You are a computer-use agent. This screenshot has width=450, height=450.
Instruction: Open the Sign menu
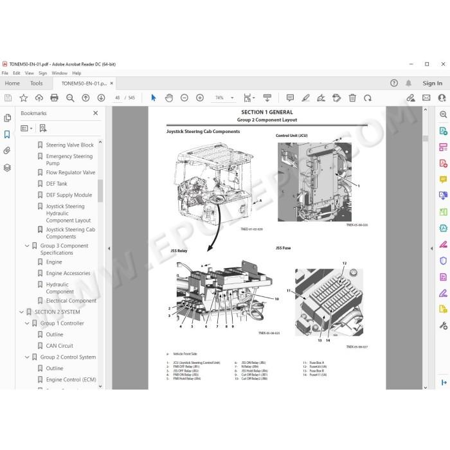point(43,73)
